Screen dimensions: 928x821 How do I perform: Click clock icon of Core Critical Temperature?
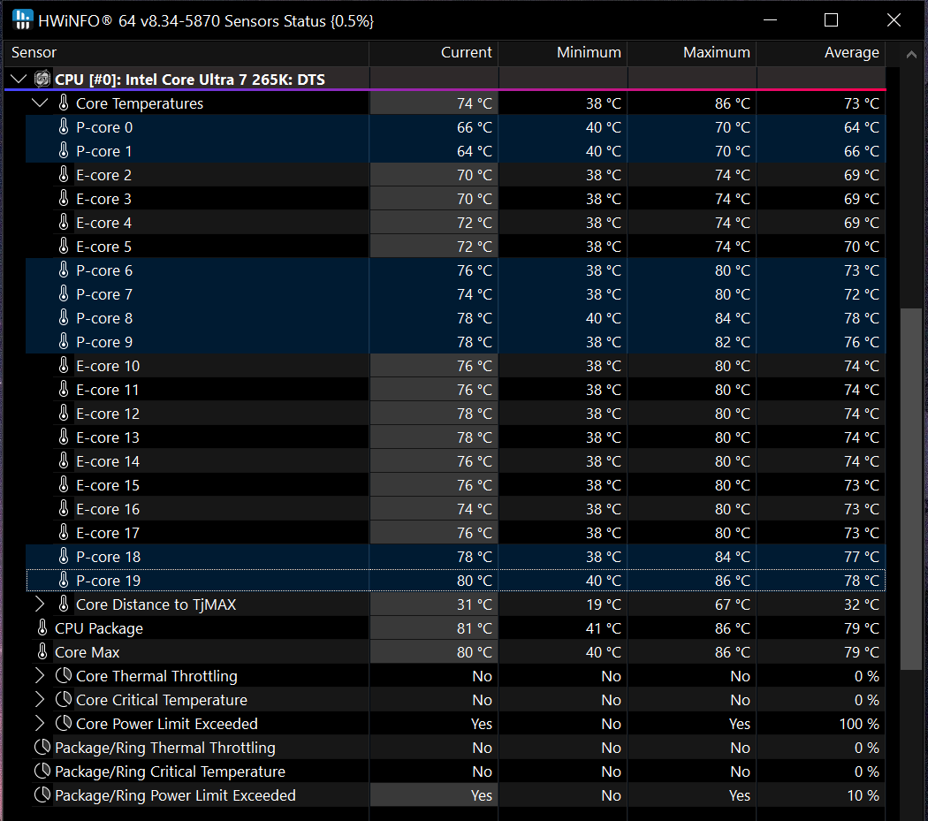tap(64, 699)
